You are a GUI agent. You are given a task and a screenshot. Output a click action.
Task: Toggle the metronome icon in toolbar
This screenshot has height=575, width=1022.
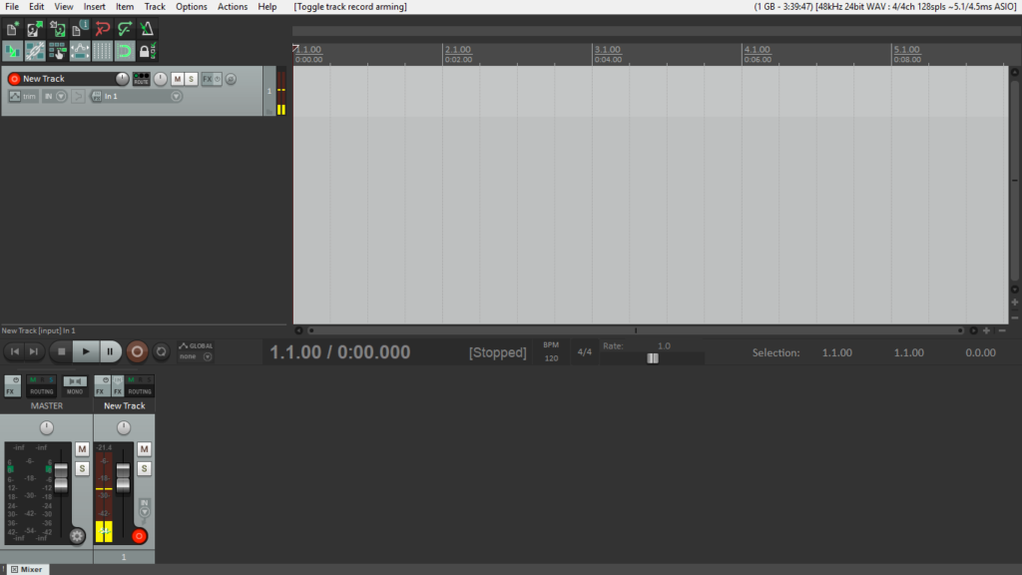147,29
